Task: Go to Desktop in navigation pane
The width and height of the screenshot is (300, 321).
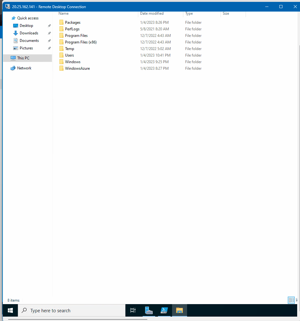Action: tap(26, 26)
